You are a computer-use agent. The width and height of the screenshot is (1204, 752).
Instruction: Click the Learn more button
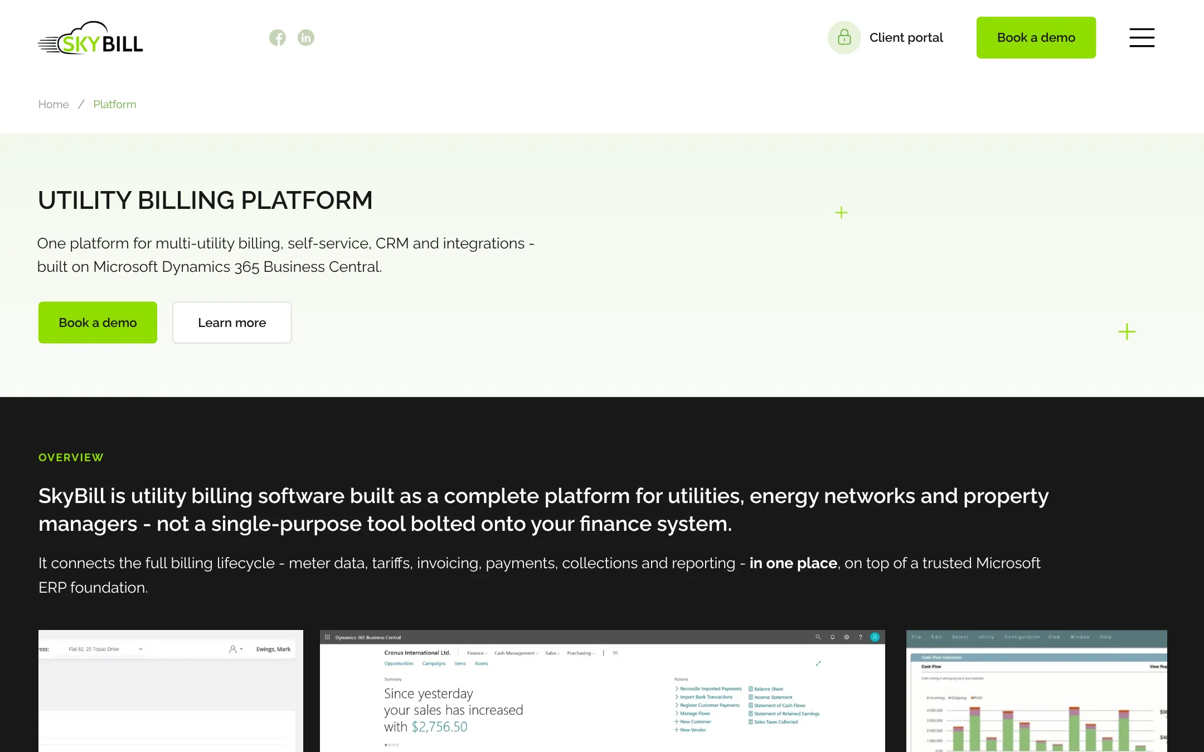(232, 323)
